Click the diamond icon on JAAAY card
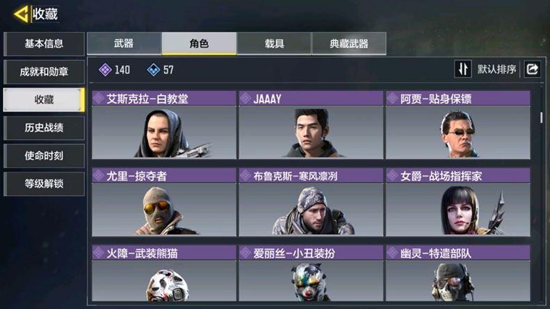 tap(245, 99)
